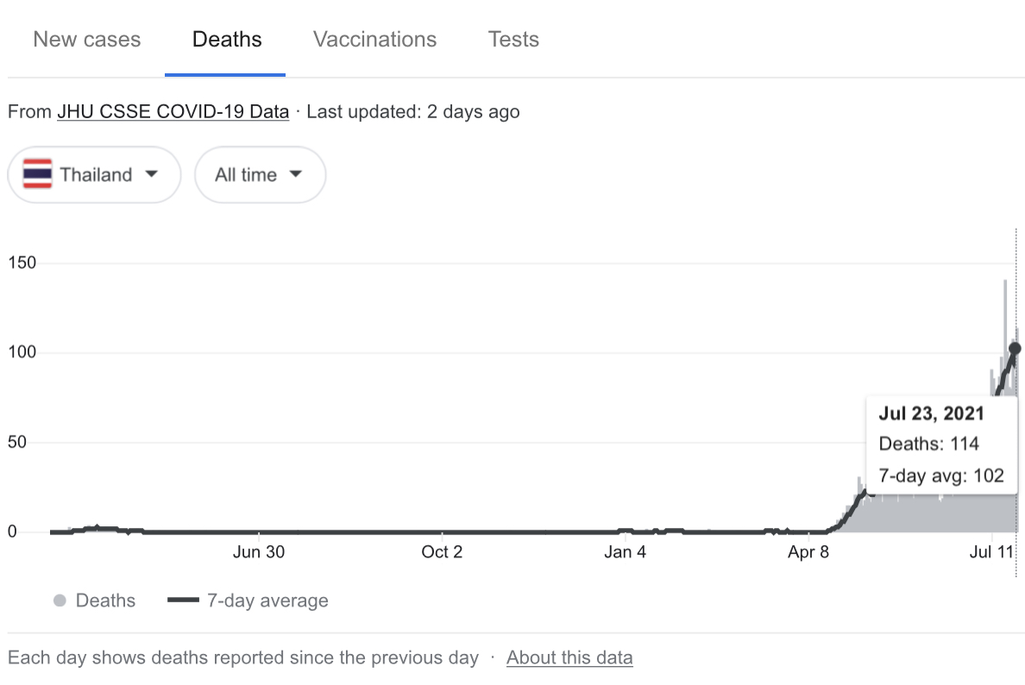Expand the Thailand dropdown arrow

coord(152,174)
